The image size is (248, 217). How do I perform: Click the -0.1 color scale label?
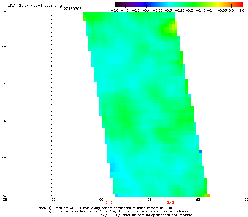[x=211, y=11]
